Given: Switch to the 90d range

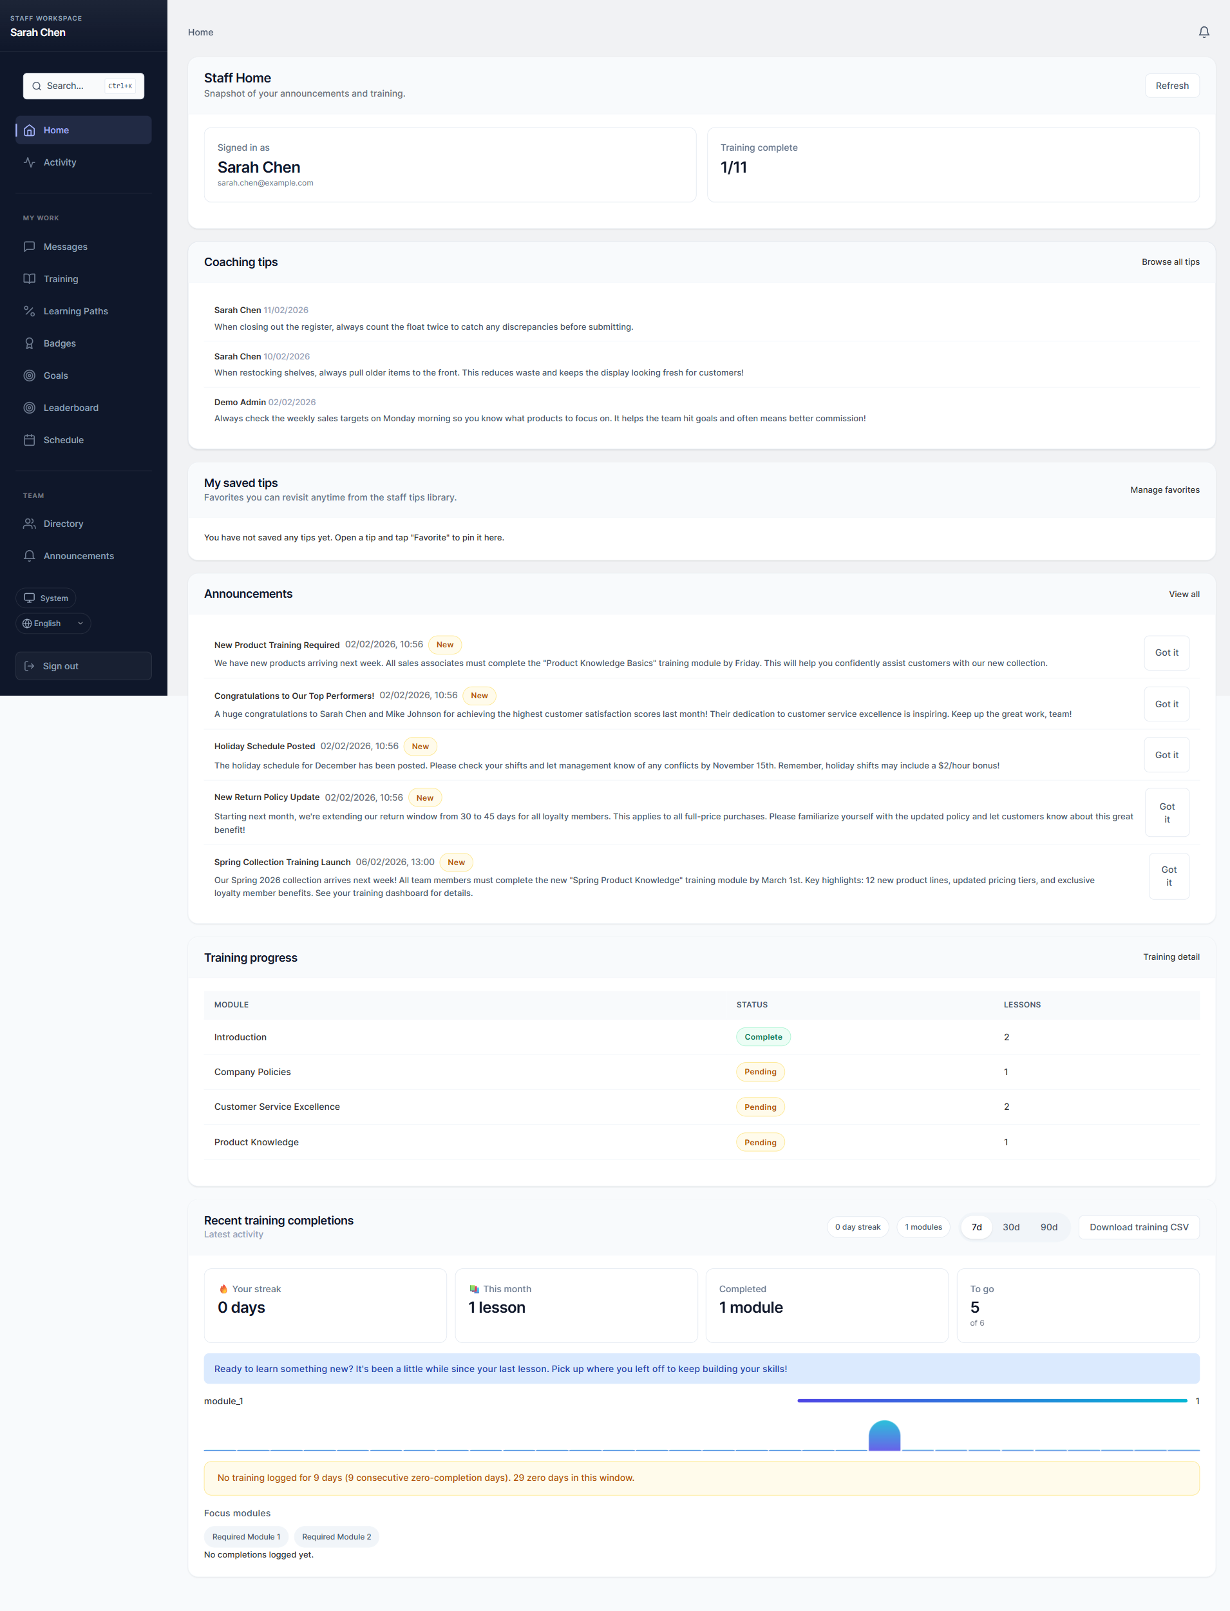Looking at the screenshot, I should click(x=1048, y=1226).
